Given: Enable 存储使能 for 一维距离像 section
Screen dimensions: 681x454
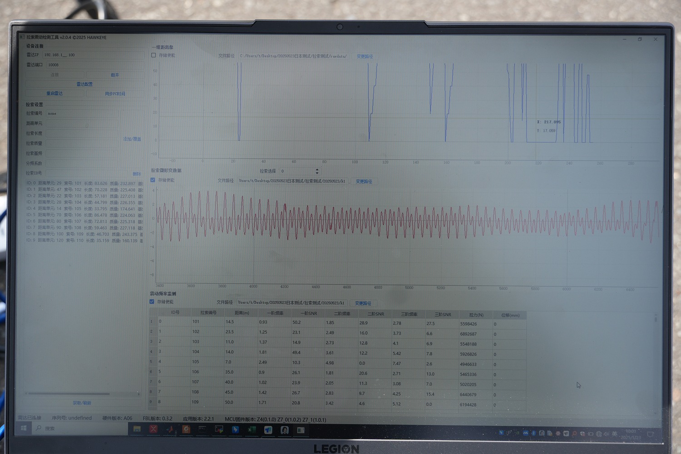Looking at the screenshot, I should [153, 55].
